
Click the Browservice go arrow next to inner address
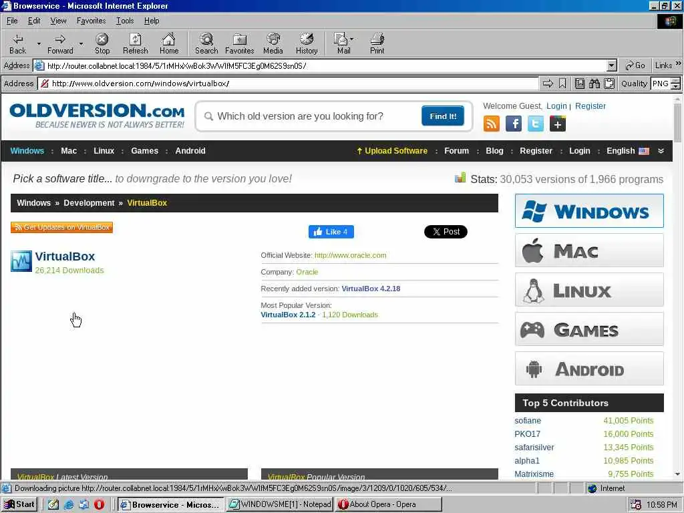tap(548, 83)
